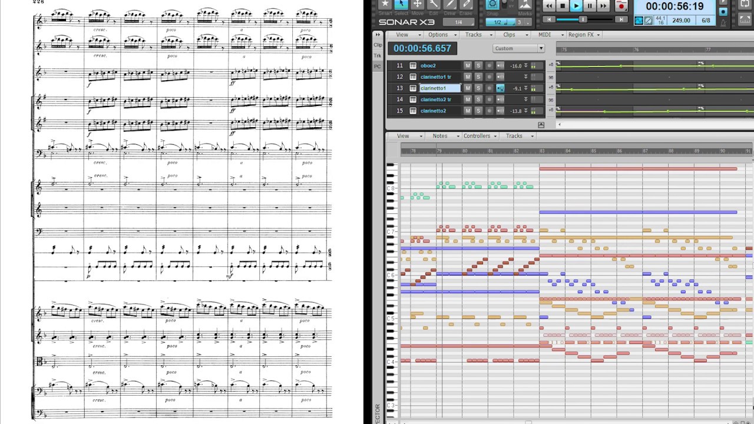Pick the Edit tool

click(x=433, y=4)
